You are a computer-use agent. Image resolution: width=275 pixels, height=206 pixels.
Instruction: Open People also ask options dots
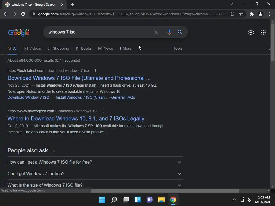point(54,150)
